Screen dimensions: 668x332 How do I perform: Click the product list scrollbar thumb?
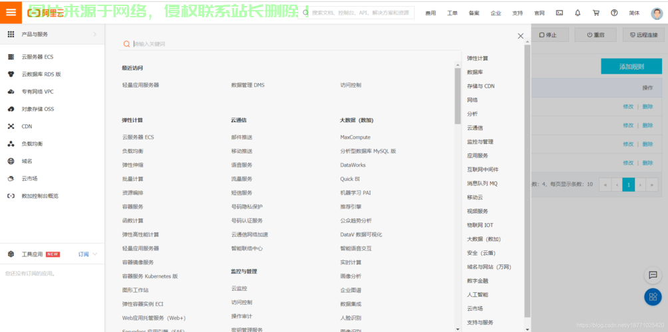(458, 96)
